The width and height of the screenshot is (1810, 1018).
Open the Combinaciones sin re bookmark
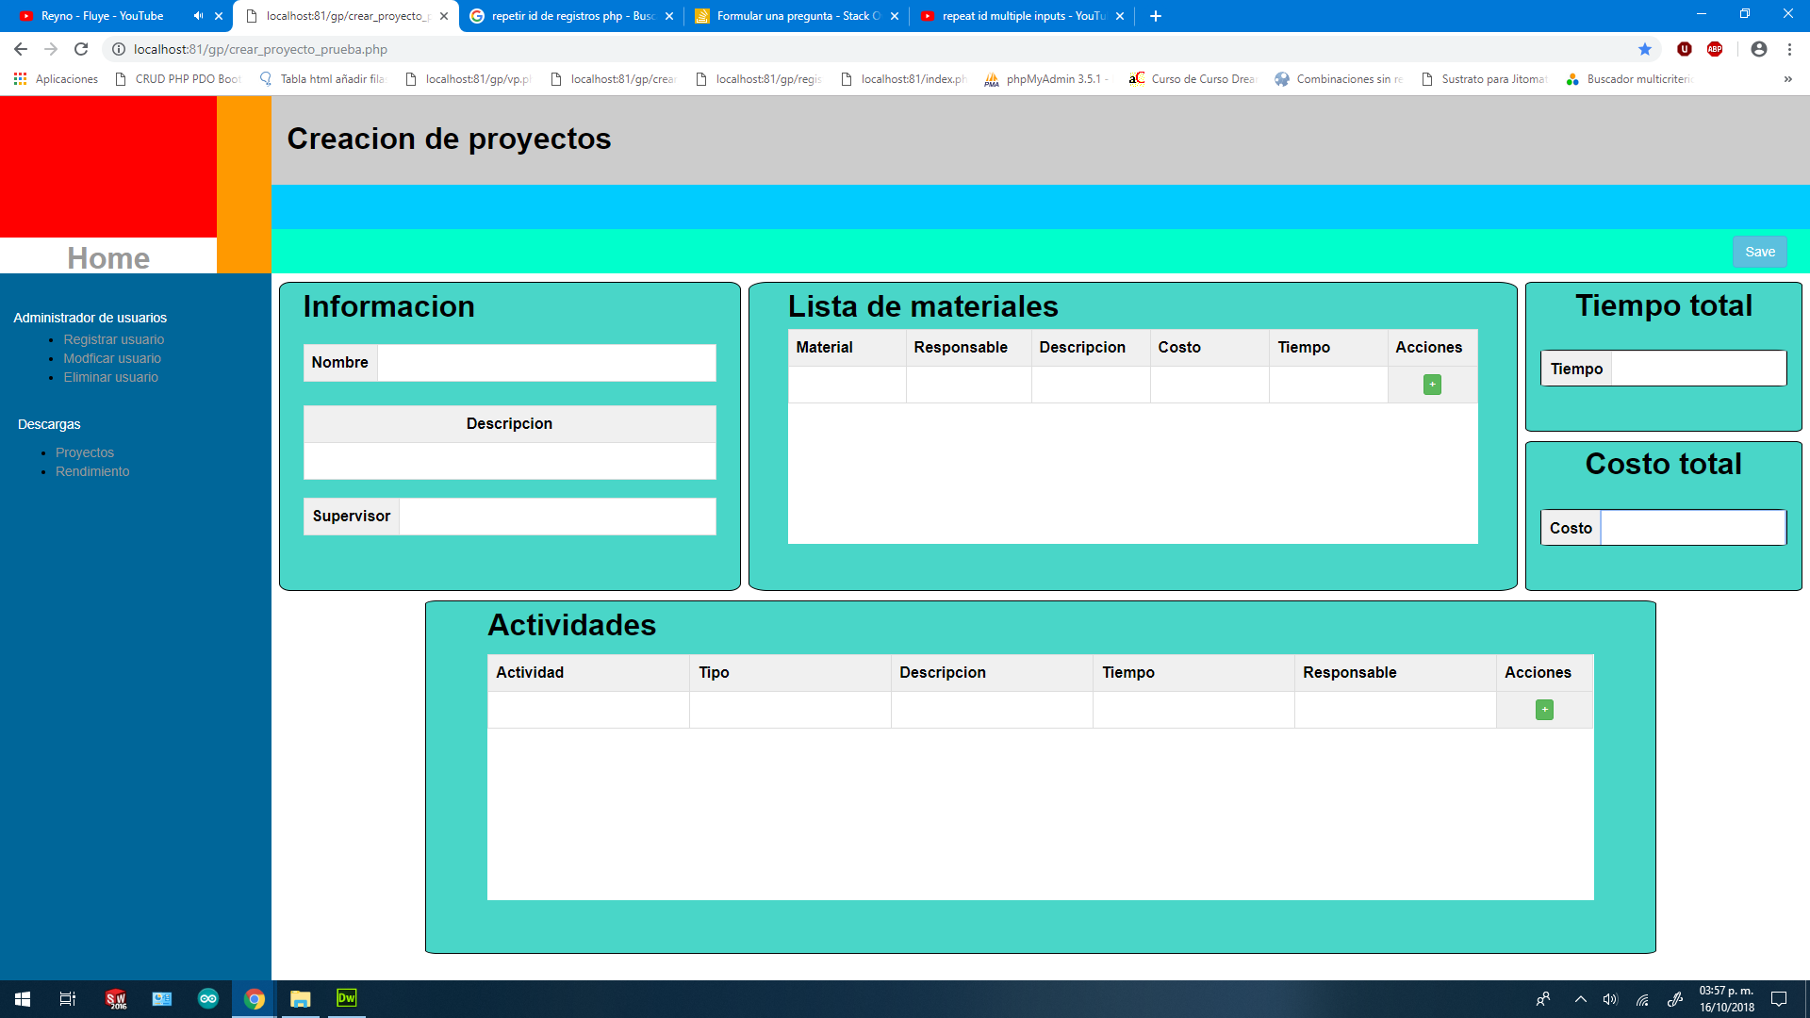point(1339,79)
